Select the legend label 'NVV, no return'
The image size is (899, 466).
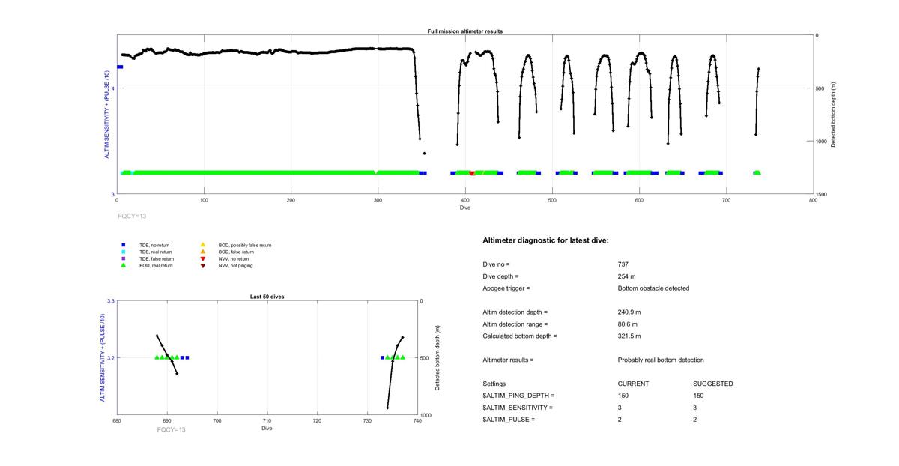point(232,258)
